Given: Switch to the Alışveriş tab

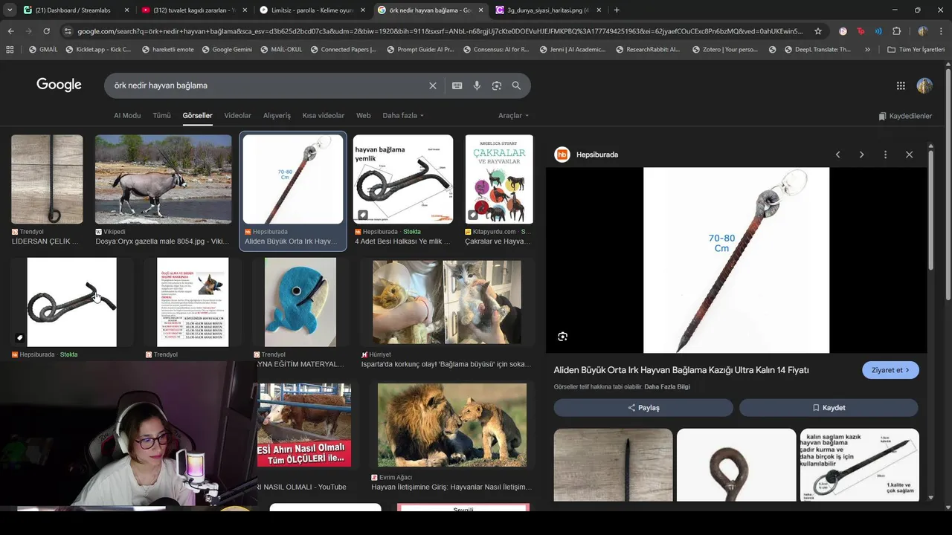Looking at the screenshot, I should (277, 116).
